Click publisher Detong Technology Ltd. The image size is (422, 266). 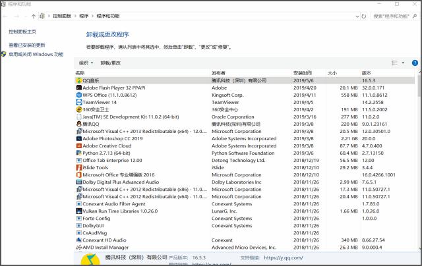point(239,160)
